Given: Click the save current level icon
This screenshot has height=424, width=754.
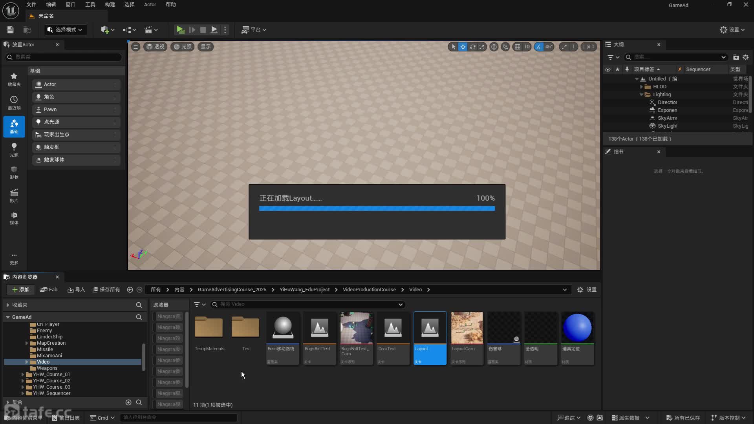Looking at the screenshot, I should [10, 29].
